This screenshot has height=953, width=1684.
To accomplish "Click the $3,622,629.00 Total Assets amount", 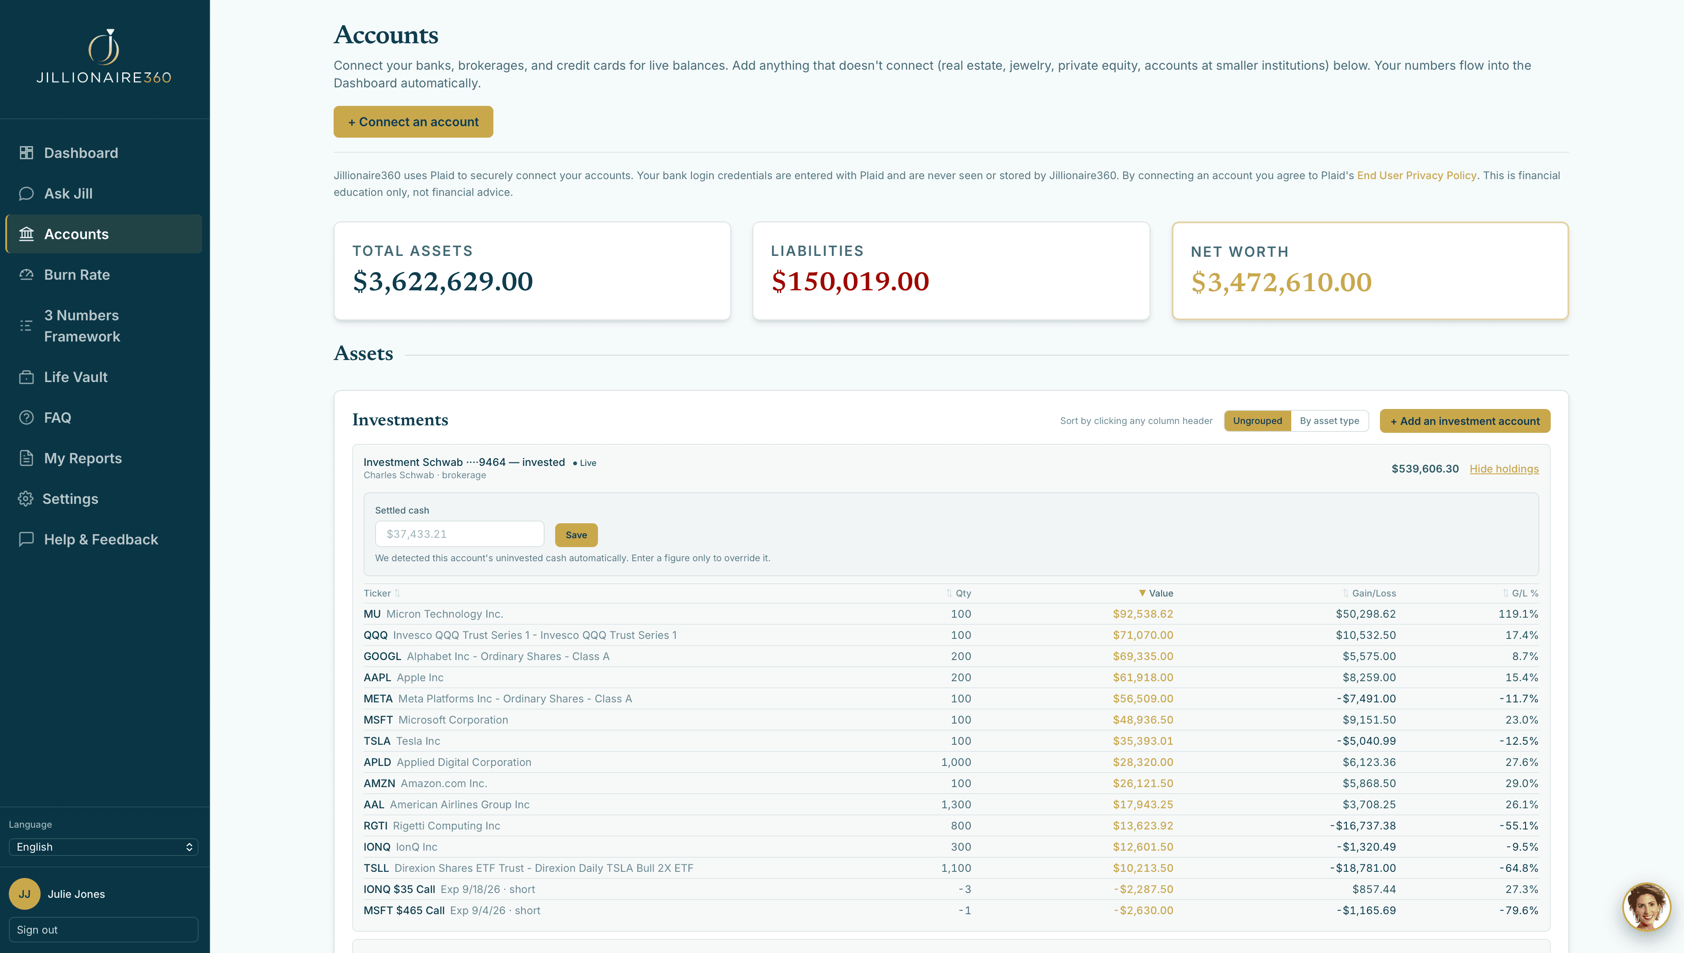I will tap(443, 281).
